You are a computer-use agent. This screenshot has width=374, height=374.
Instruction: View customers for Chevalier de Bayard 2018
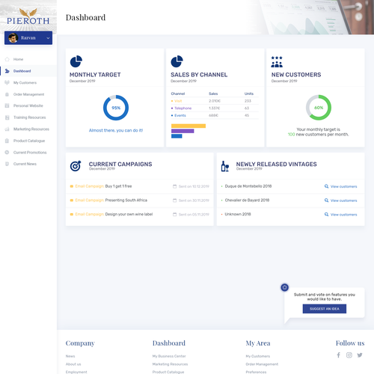click(x=343, y=200)
